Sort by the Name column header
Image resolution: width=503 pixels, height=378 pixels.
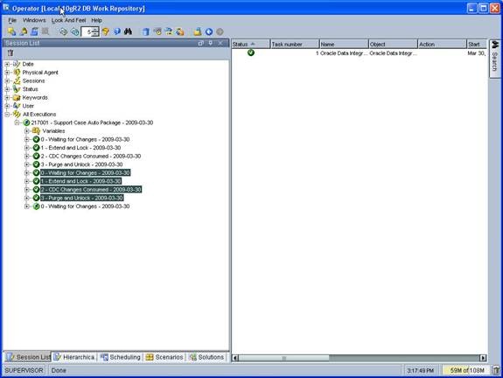click(344, 45)
